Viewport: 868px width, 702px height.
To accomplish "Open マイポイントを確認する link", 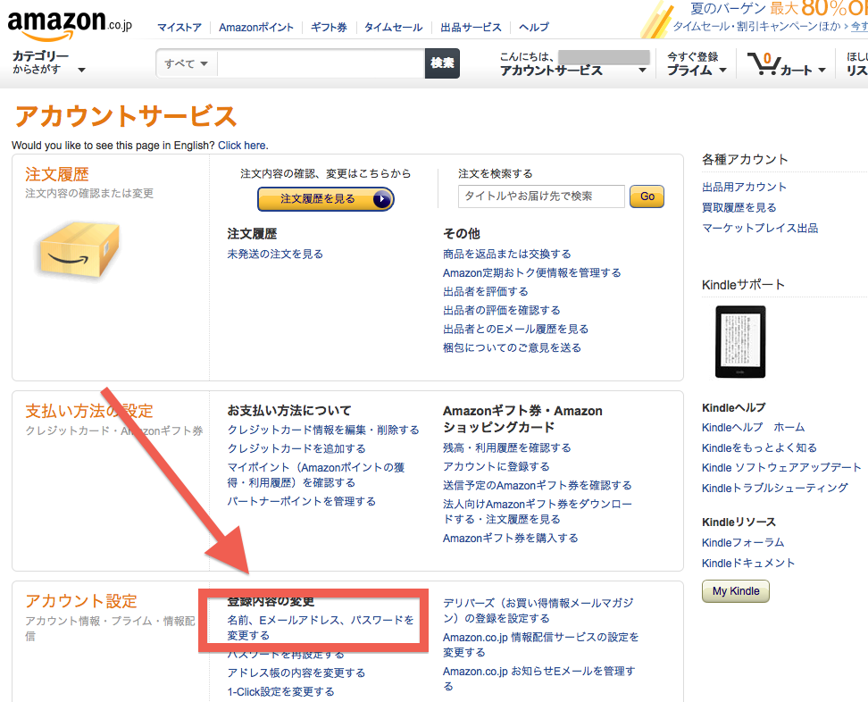I will pos(315,475).
